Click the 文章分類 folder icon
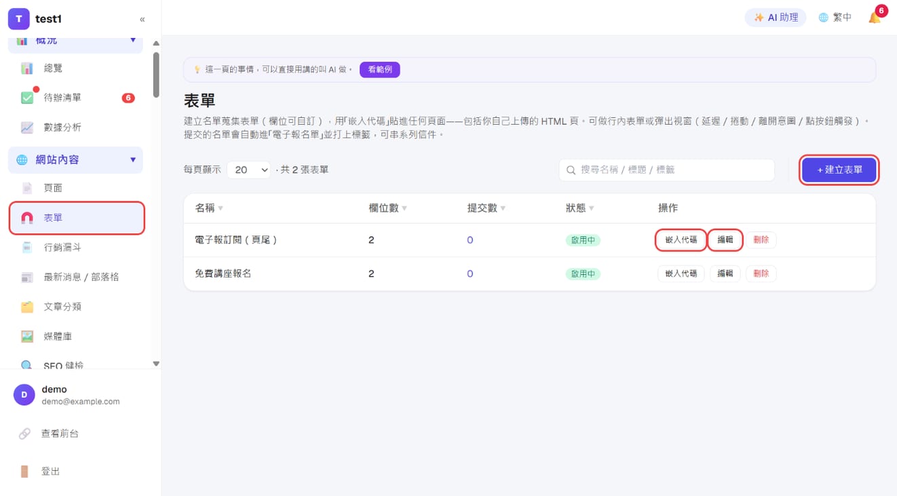 [x=27, y=307]
